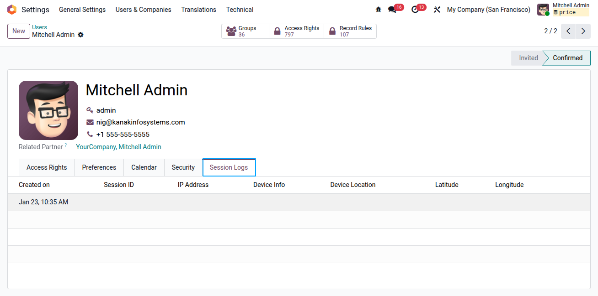Open the activities clock icon
Image resolution: width=598 pixels, height=296 pixels.
[415, 10]
